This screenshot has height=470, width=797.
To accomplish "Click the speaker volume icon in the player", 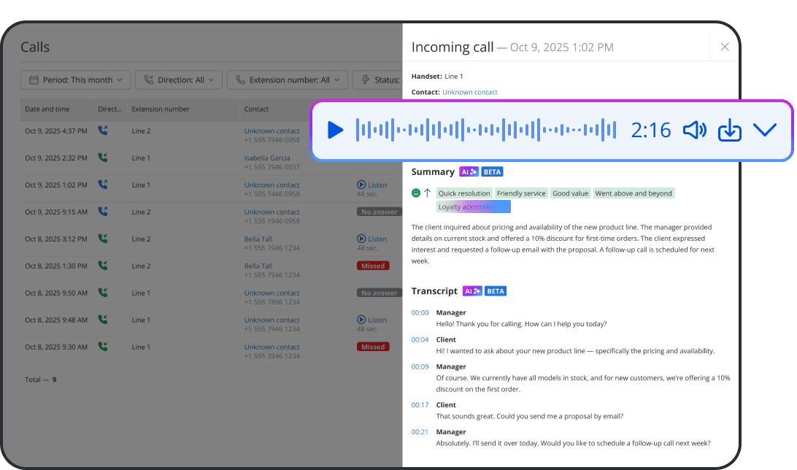I will [694, 130].
